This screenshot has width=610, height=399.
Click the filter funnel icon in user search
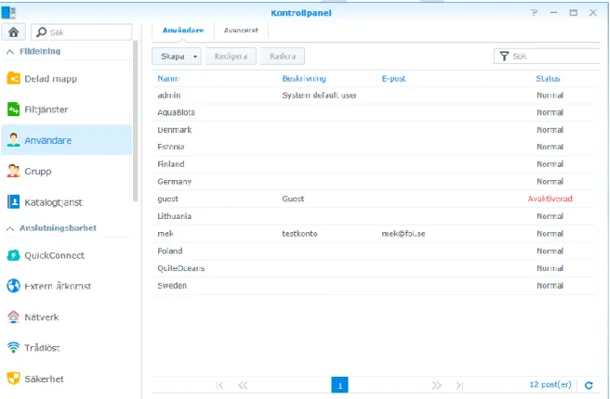click(x=504, y=57)
